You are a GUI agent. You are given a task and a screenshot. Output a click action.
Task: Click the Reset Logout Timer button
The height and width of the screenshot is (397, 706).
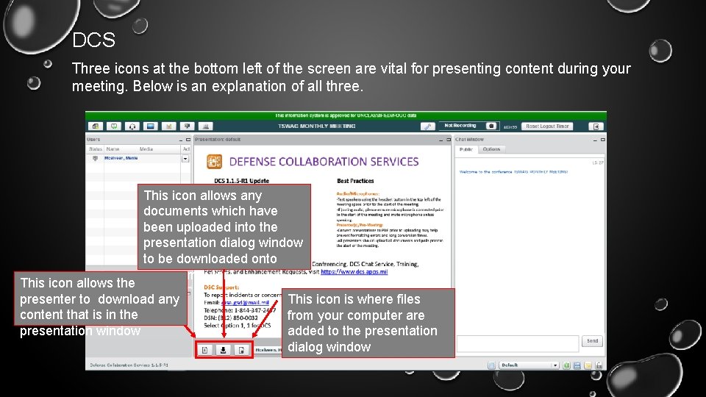click(547, 126)
